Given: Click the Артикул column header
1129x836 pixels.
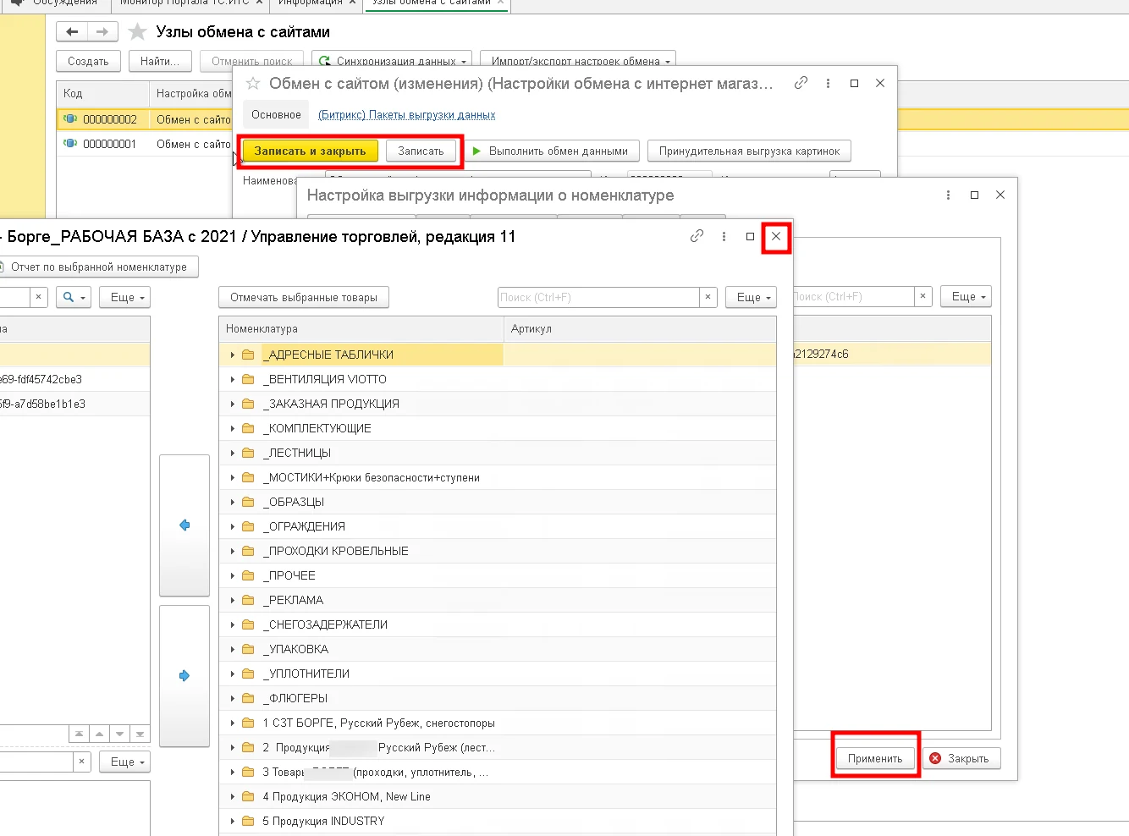Looking at the screenshot, I should pos(640,329).
